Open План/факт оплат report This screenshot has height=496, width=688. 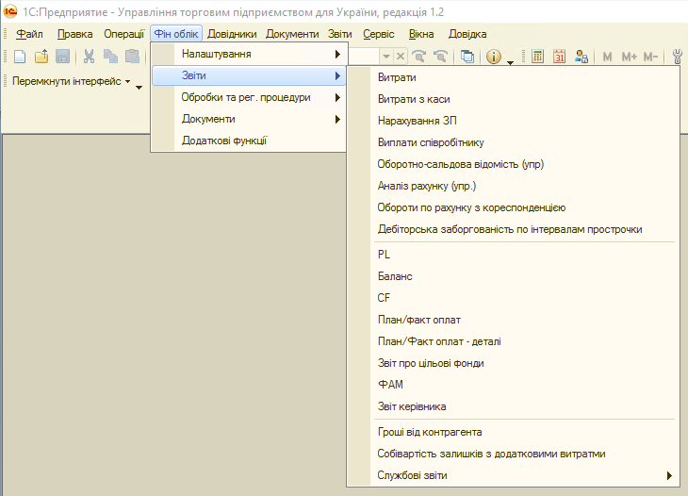tap(524, 320)
